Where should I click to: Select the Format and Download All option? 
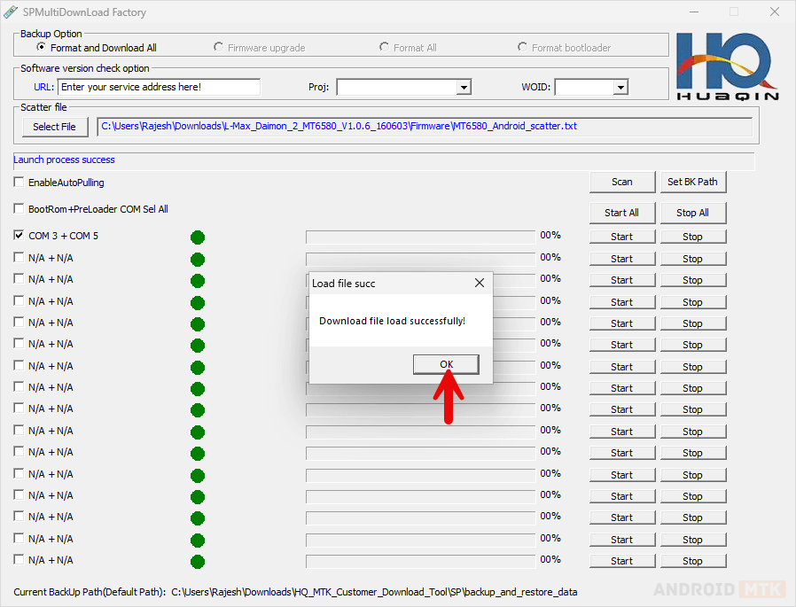(41, 47)
